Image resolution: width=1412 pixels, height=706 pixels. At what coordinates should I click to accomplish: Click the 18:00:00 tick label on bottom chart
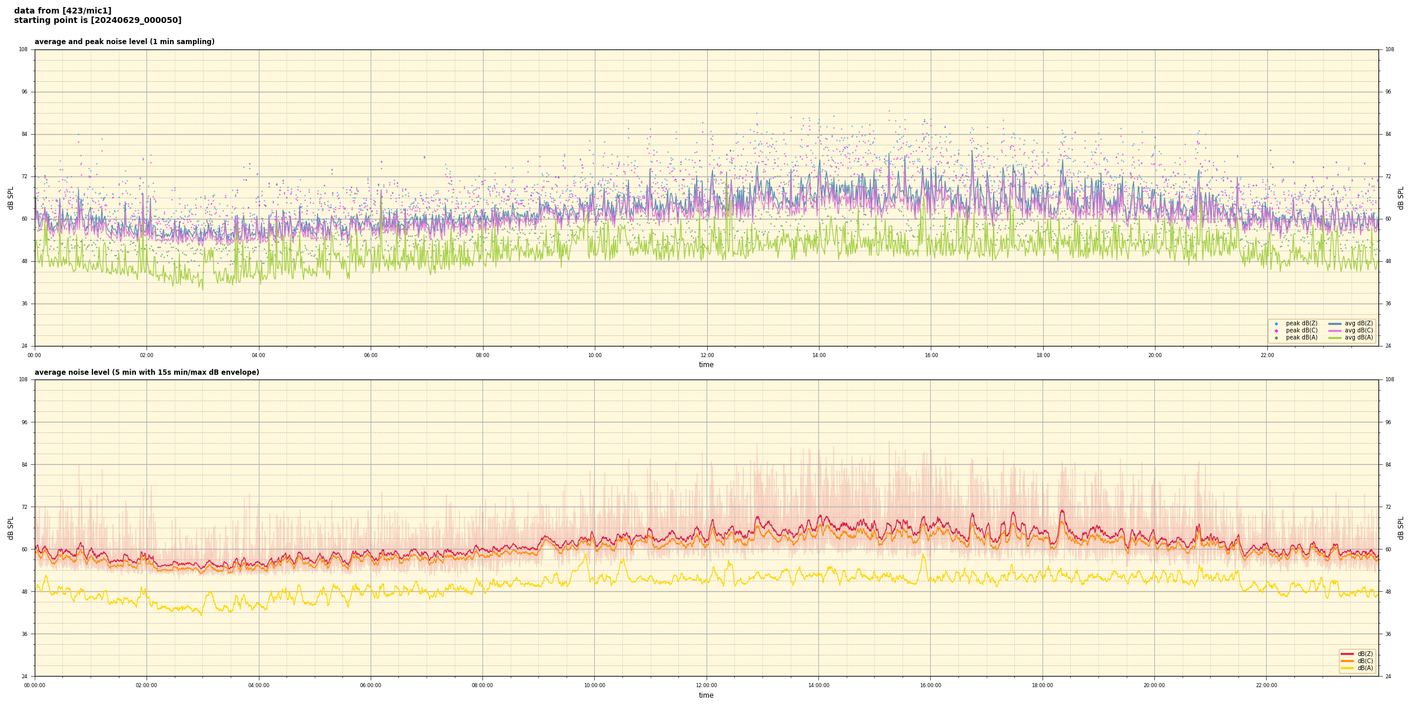1042,685
